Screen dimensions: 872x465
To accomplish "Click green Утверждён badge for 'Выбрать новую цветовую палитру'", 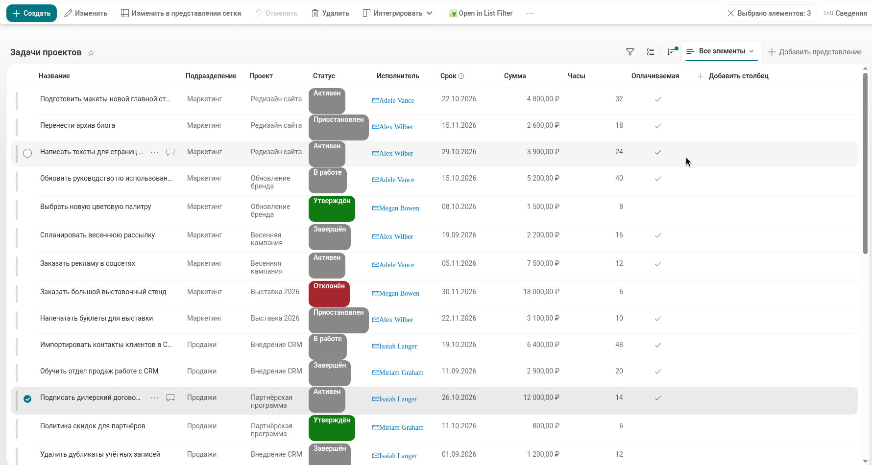I will point(332,209).
